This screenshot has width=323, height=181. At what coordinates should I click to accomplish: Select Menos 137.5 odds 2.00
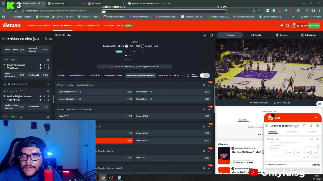click(173, 116)
